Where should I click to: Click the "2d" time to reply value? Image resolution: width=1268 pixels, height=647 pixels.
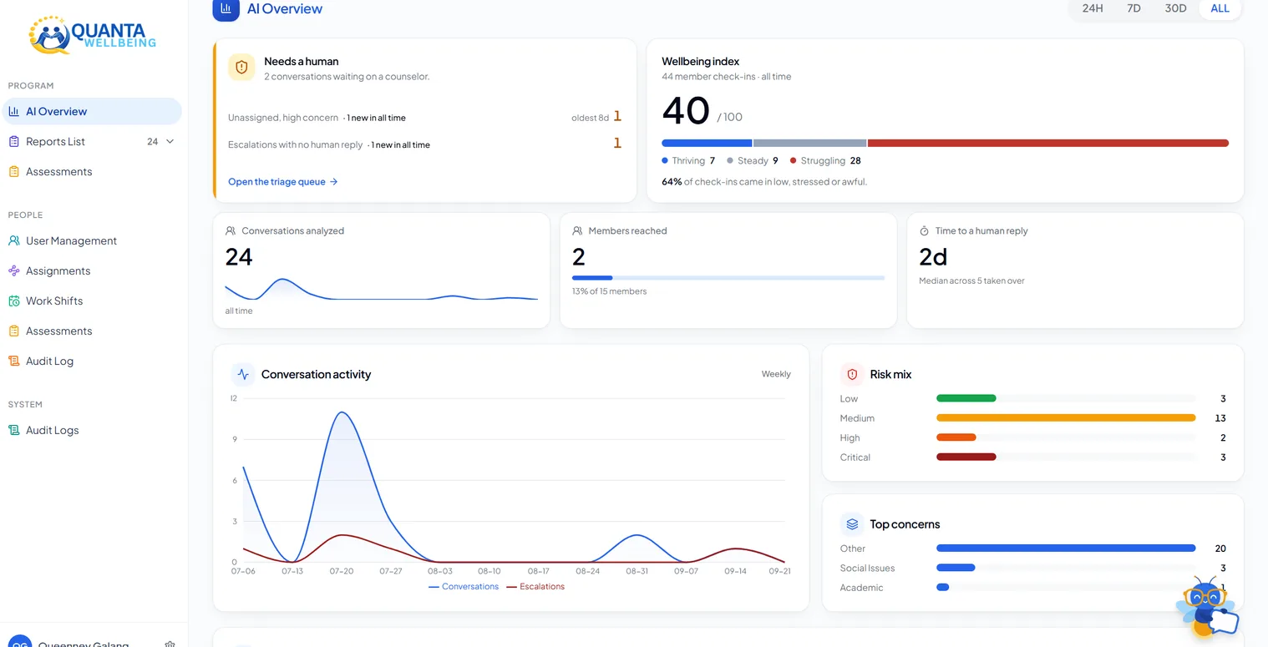933,256
